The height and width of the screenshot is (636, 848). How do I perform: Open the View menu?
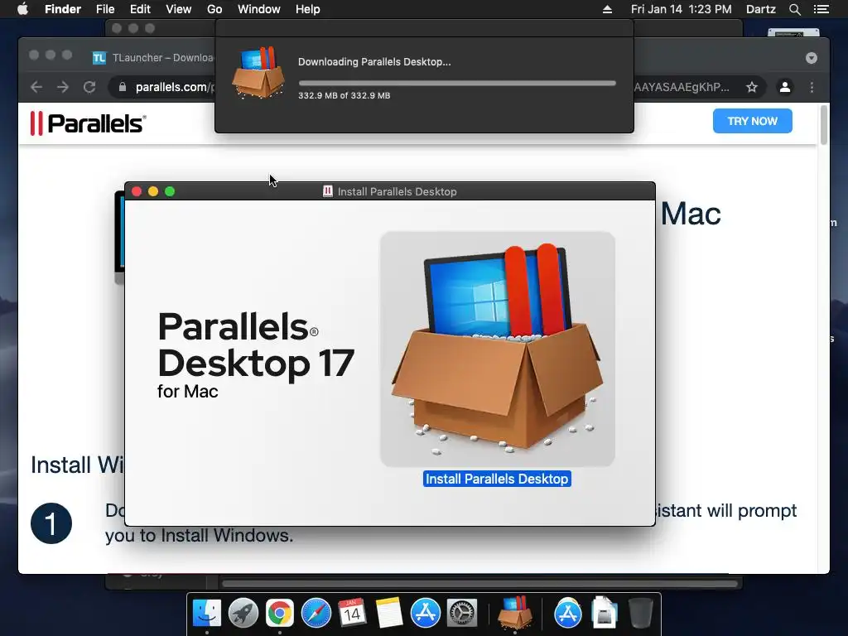click(179, 9)
